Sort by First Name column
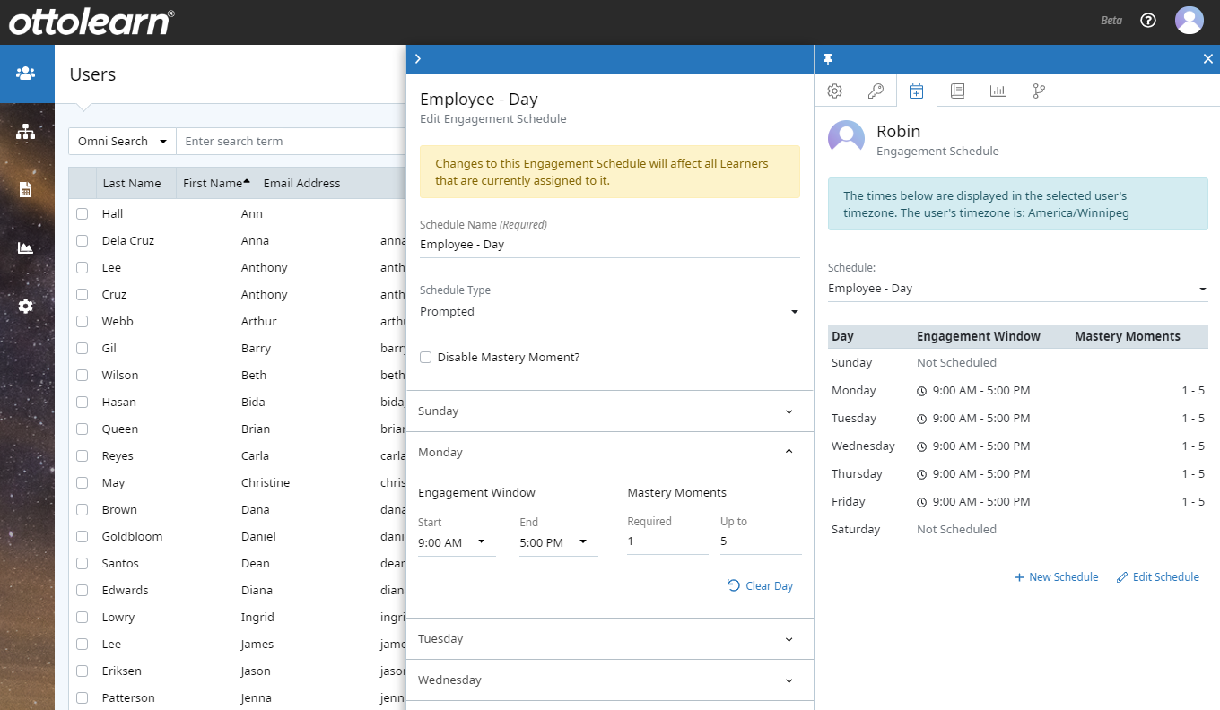Image resolution: width=1220 pixels, height=710 pixels. pos(216,183)
